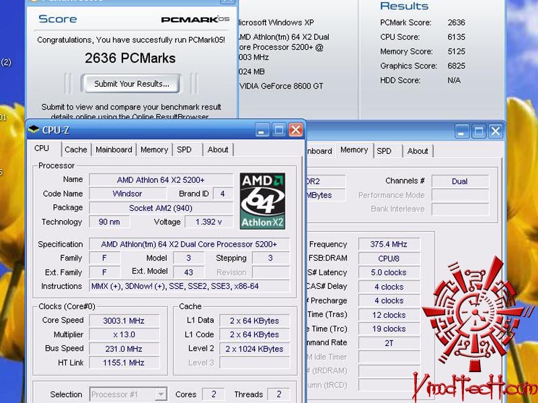Open the Mainboard tab in front CPU-Z
The width and height of the screenshot is (538, 403).
(x=114, y=150)
